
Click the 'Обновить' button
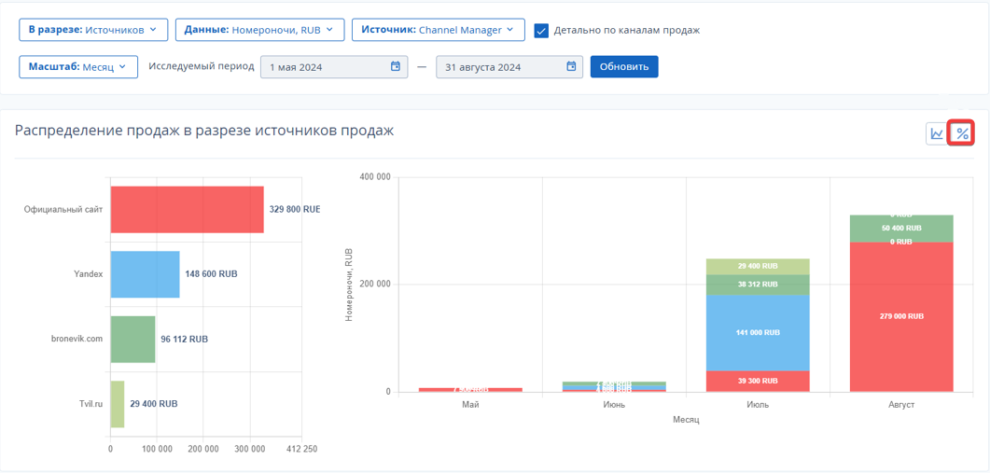(624, 66)
